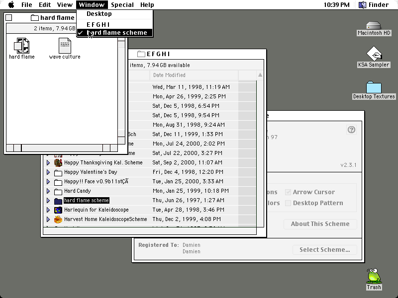This screenshot has height=298, width=398.
Task: Select the KSA Sampler desktop icon
Action: (x=374, y=53)
